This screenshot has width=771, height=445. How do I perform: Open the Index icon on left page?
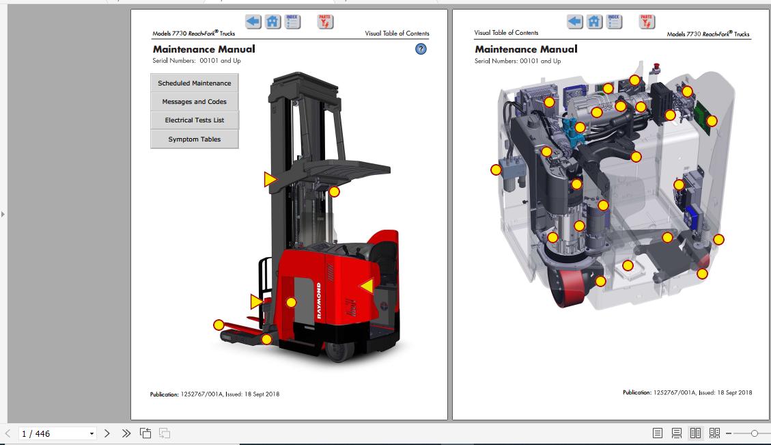(292, 22)
